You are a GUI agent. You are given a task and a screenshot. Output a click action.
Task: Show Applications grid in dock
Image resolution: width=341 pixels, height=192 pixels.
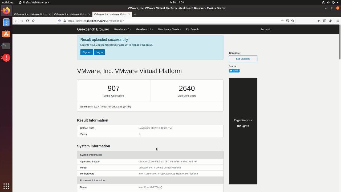pyautogui.click(x=6, y=186)
